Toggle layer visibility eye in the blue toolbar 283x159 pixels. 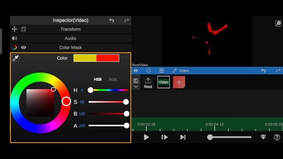tap(136, 71)
